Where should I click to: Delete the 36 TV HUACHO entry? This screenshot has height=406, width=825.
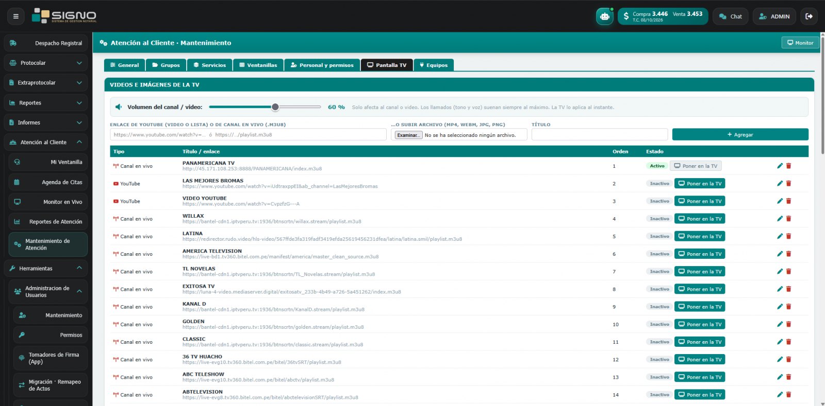[x=789, y=359]
